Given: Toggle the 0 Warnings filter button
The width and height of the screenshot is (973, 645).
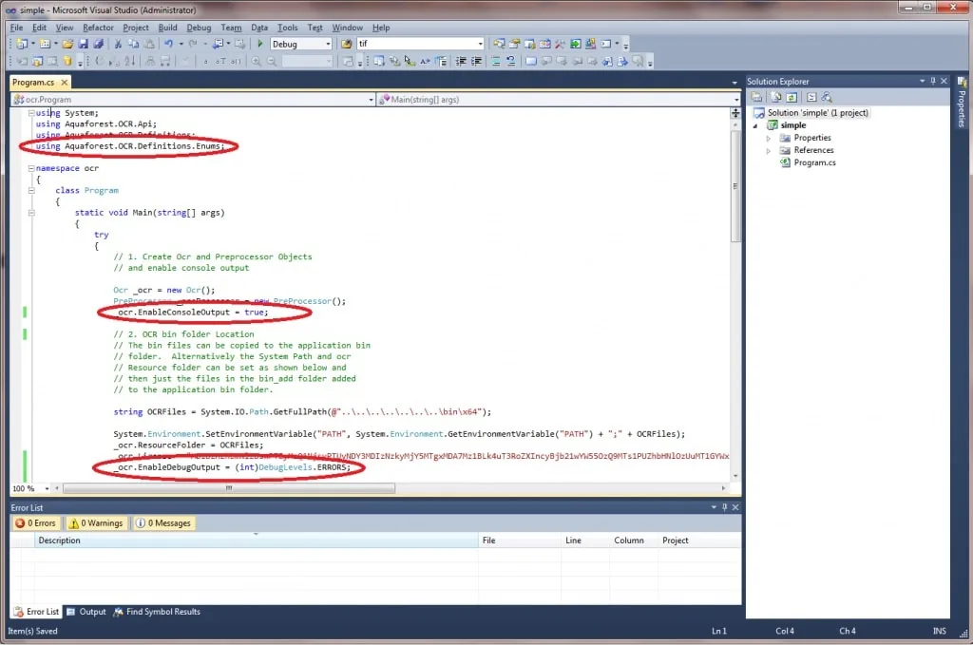Looking at the screenshot, I should click(x=96, y=522).
